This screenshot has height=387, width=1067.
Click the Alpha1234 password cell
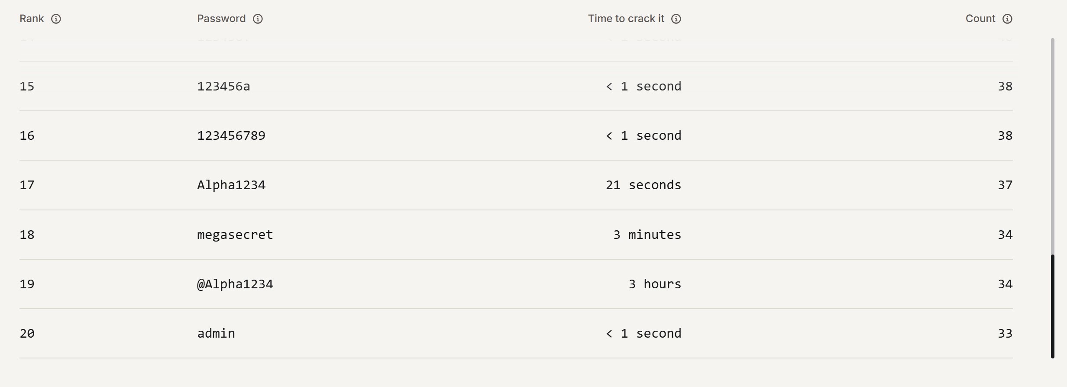(x=231, y=185)
